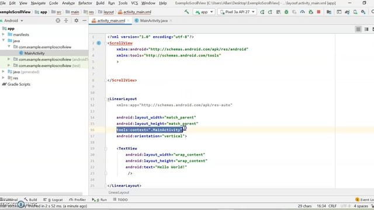Expand the manifests folder arrow
374x210 pixels.
(4, 34)
